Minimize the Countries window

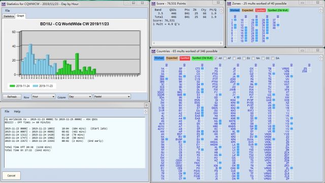pyautogui.click(x=303, y=50)
